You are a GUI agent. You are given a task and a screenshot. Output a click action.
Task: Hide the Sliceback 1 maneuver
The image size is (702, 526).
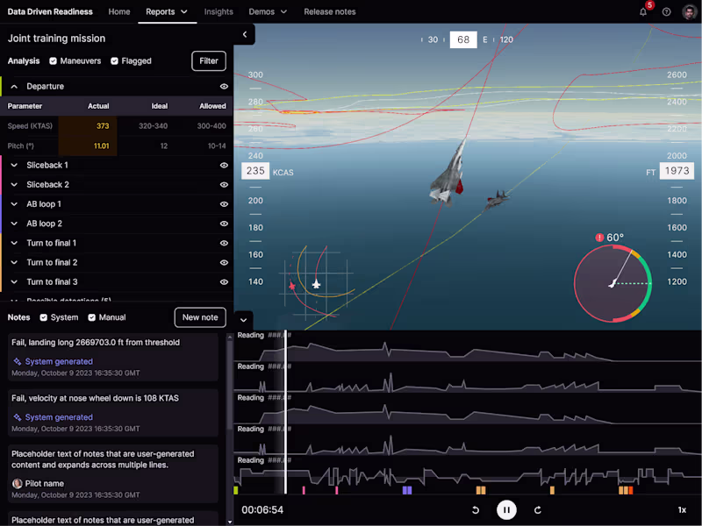224,165
